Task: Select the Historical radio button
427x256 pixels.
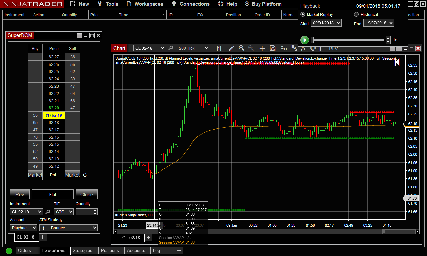Action: [356, 14]
